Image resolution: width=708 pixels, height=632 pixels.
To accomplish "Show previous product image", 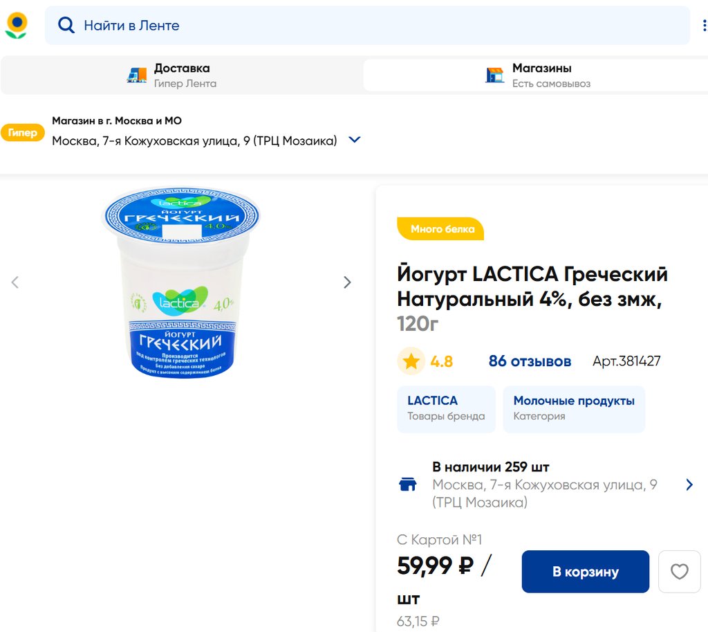I will tap(15, 282).
